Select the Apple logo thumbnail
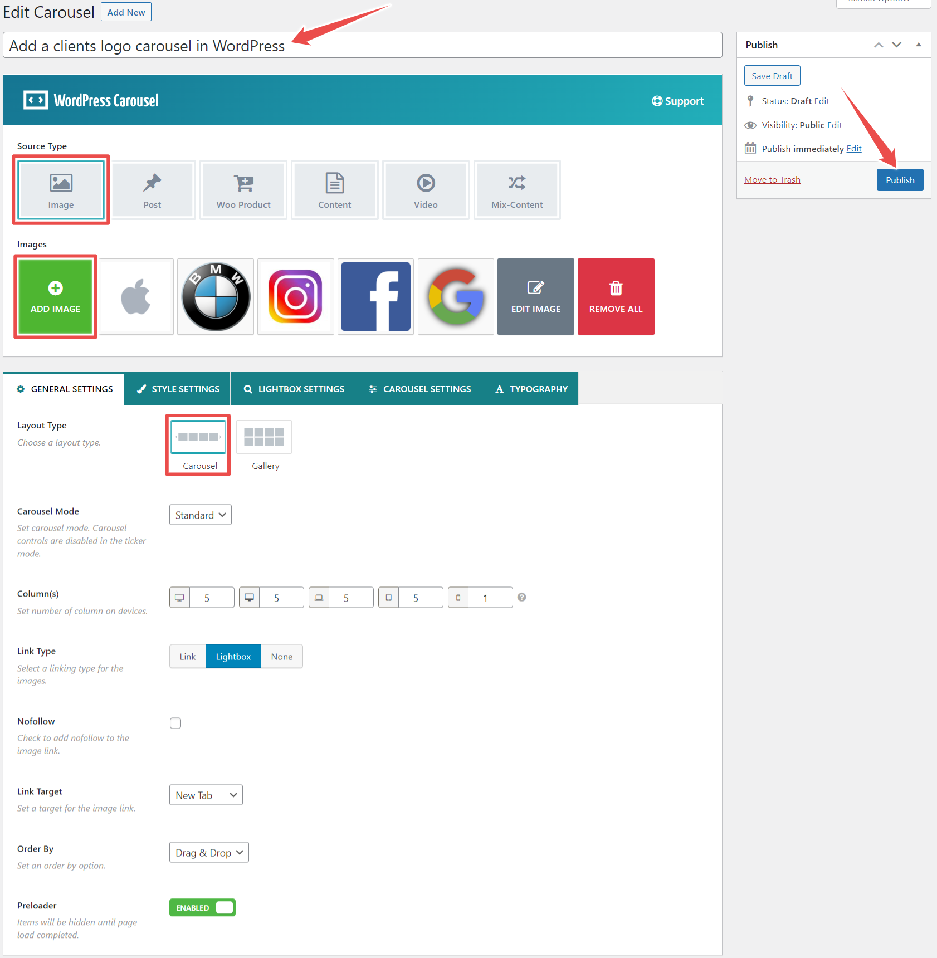Screen dimensions: 937x958 tap(136, 296)
